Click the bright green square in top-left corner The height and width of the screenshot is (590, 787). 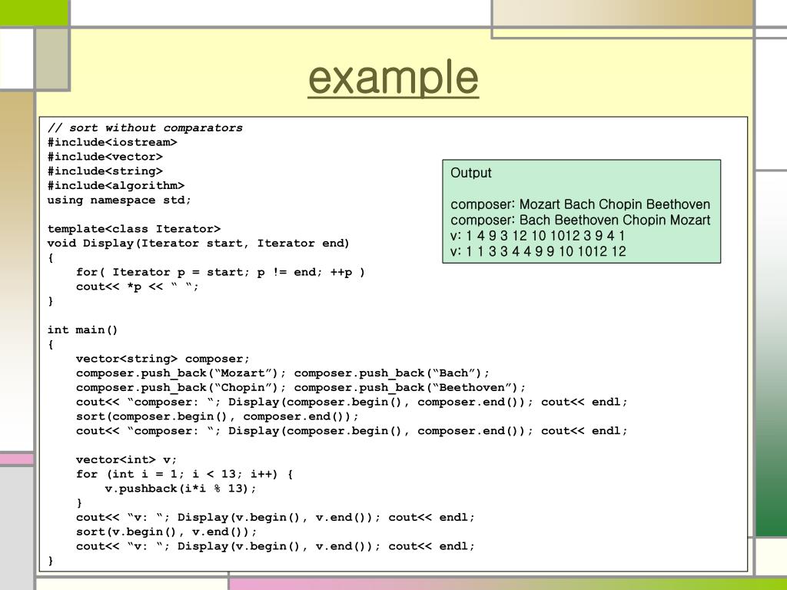(34, 13)
